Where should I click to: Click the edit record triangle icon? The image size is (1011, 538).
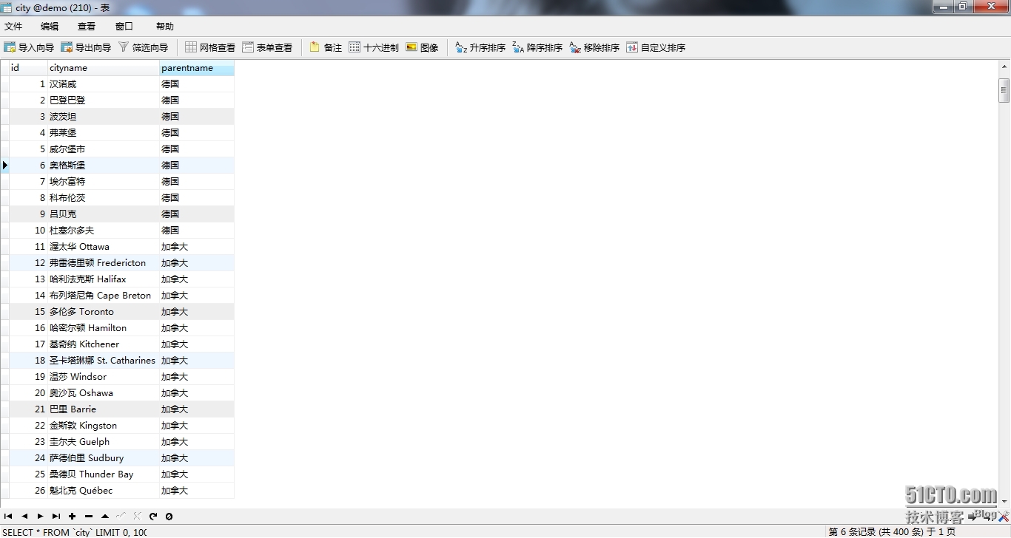tap(105, 517)
